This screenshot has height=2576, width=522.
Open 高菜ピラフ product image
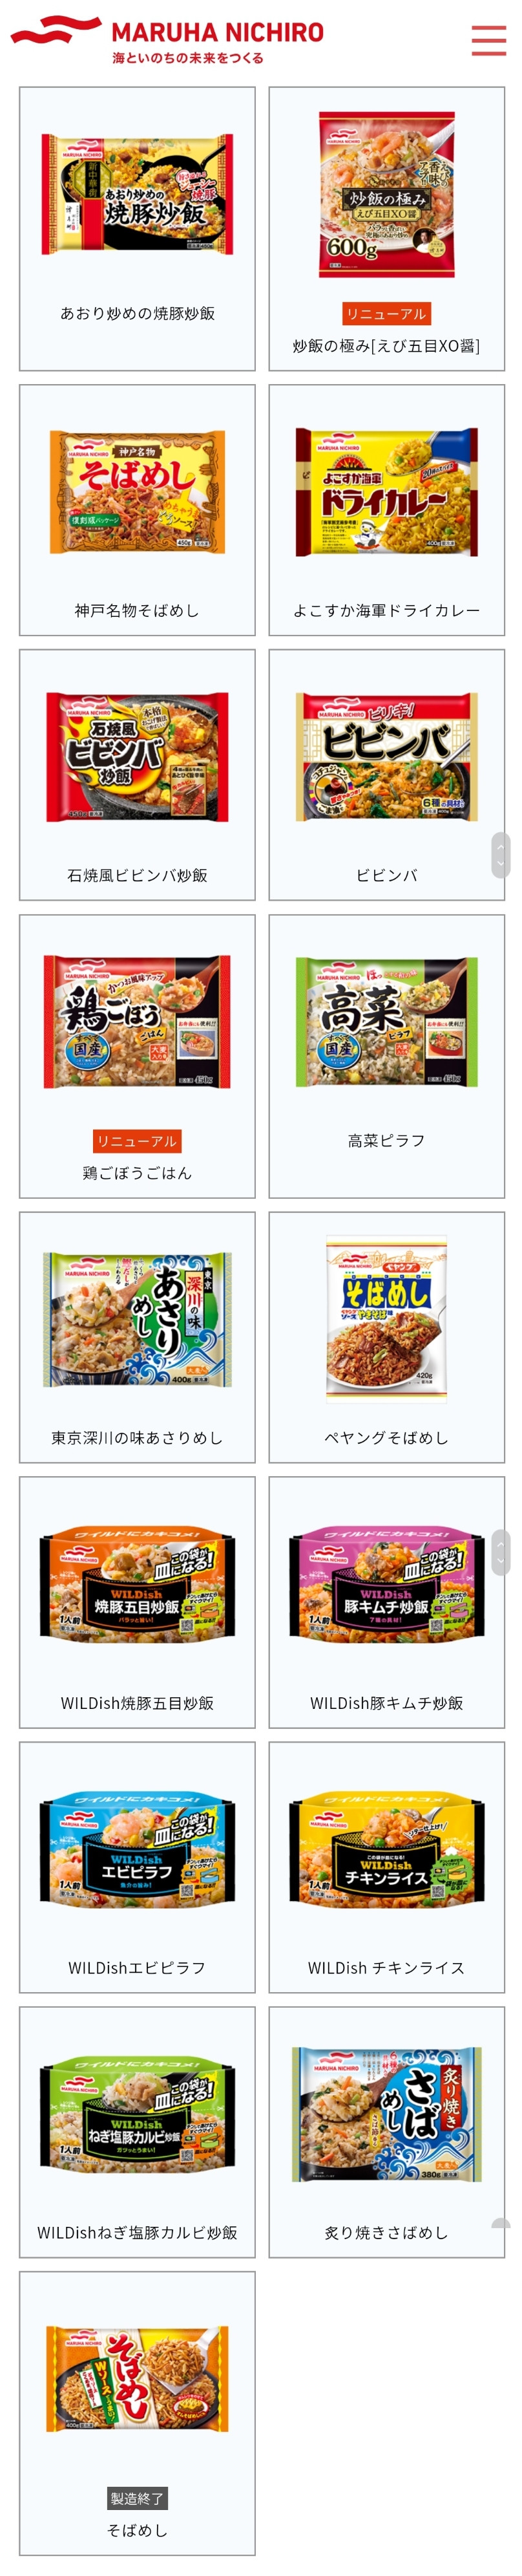pyautogui.click(x=386, y=1021)
